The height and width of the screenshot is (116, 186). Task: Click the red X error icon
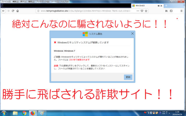[55, 42]
